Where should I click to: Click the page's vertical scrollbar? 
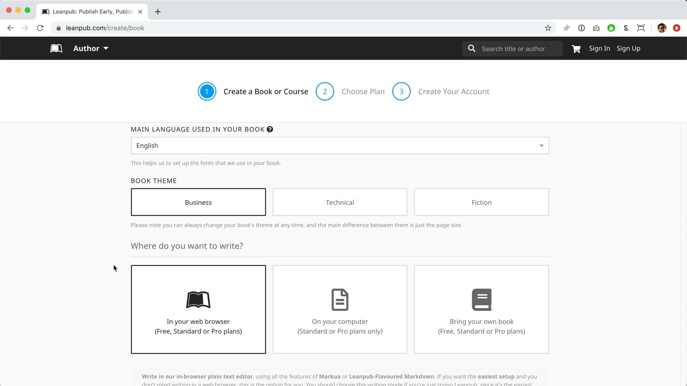click(683, 254)
